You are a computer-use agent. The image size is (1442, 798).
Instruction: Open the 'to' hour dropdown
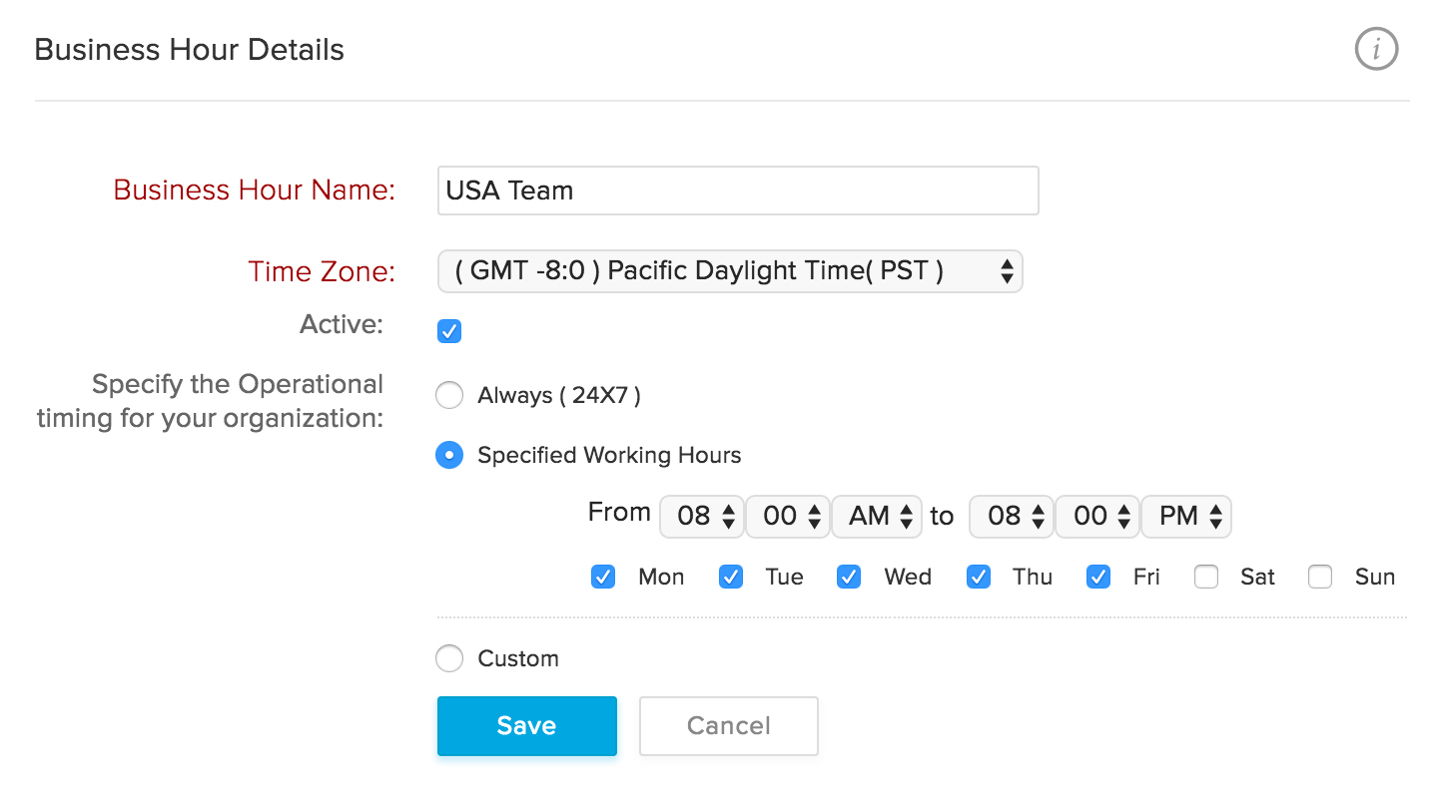click(x=1012, y=516)
